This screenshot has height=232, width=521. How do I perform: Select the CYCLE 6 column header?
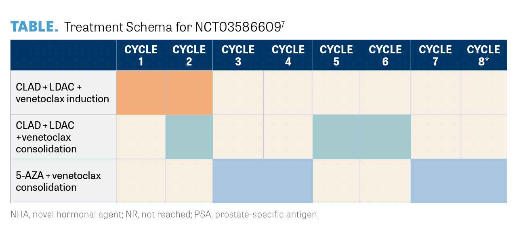point(385,55)
